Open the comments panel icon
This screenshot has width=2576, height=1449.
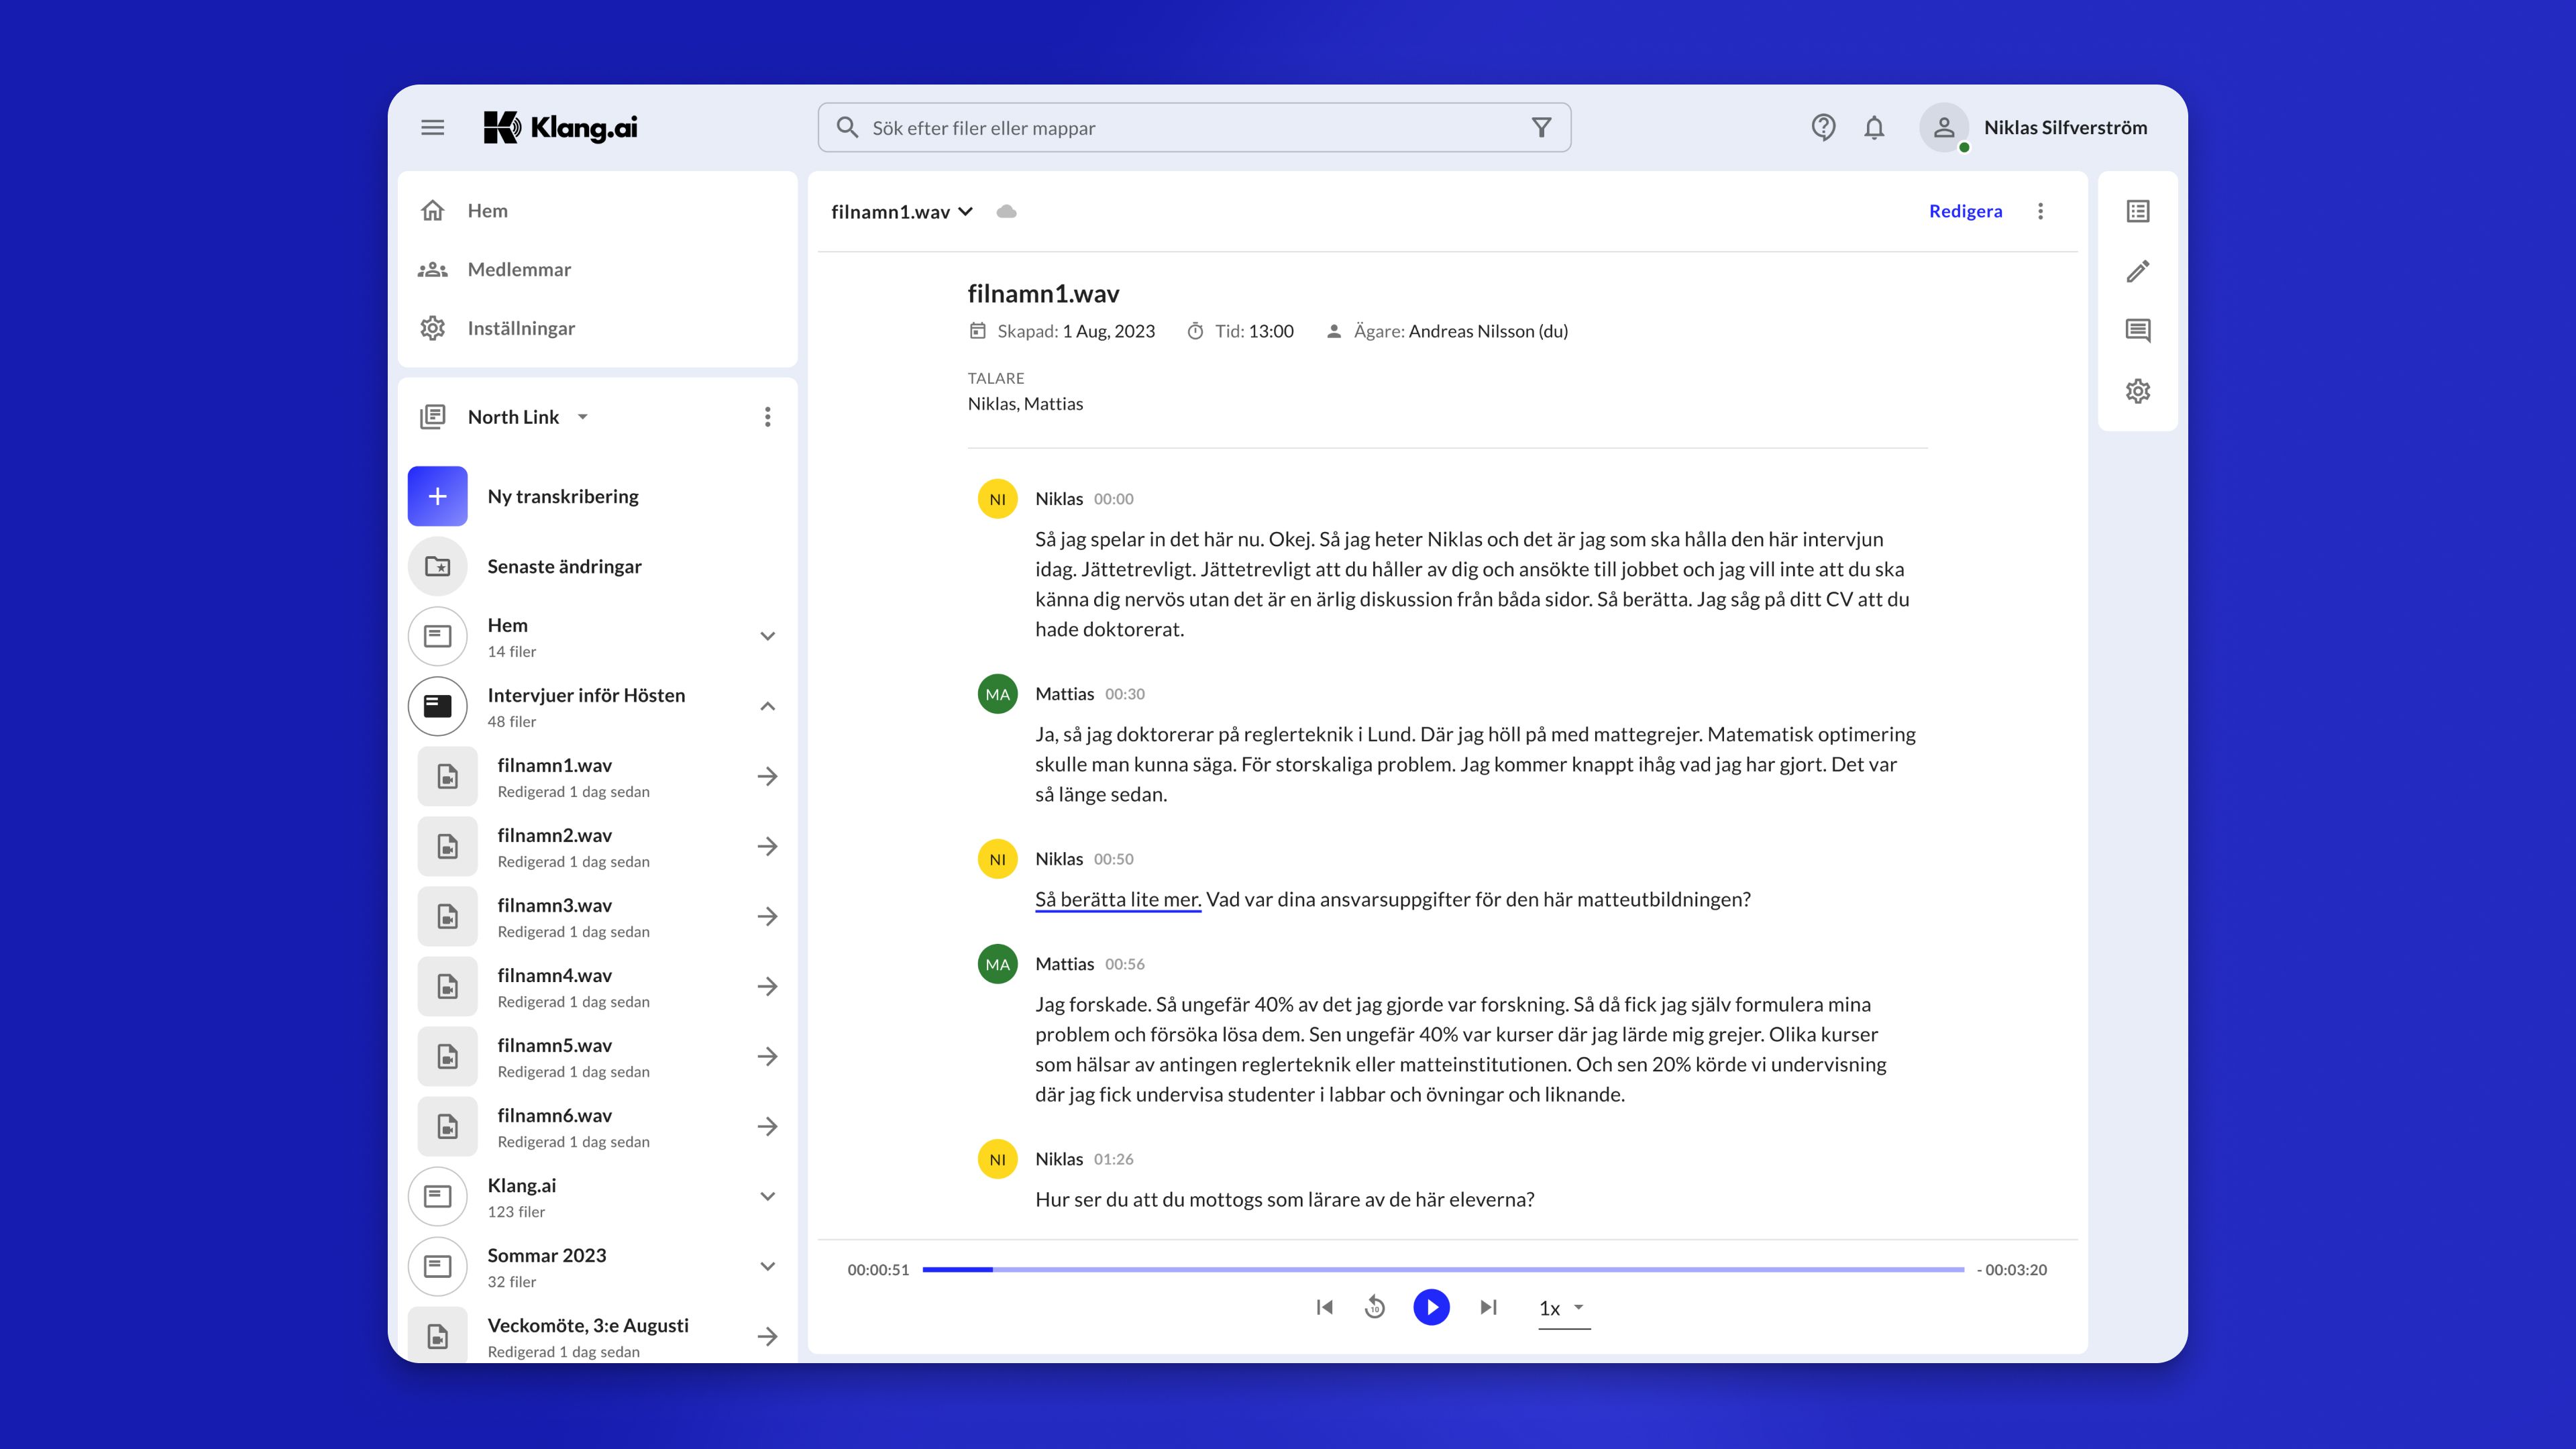2137,331
